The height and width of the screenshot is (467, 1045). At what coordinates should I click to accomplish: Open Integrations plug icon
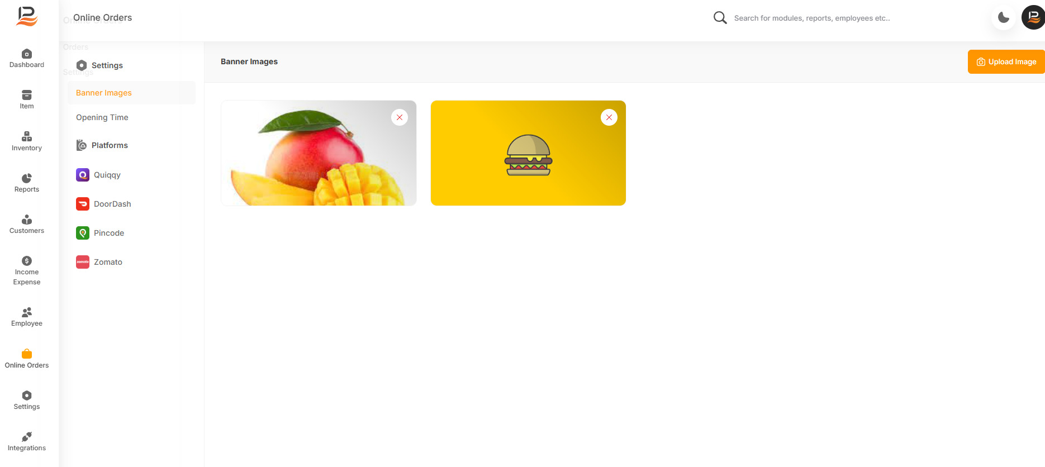point(27,437)
